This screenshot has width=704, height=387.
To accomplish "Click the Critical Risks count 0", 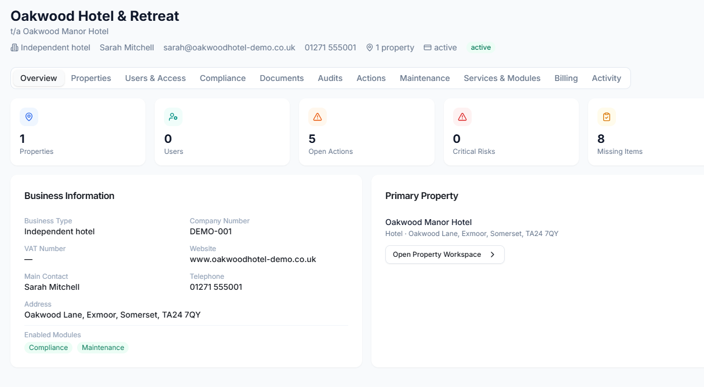I will pyautogui.click(x=457, y=139).
